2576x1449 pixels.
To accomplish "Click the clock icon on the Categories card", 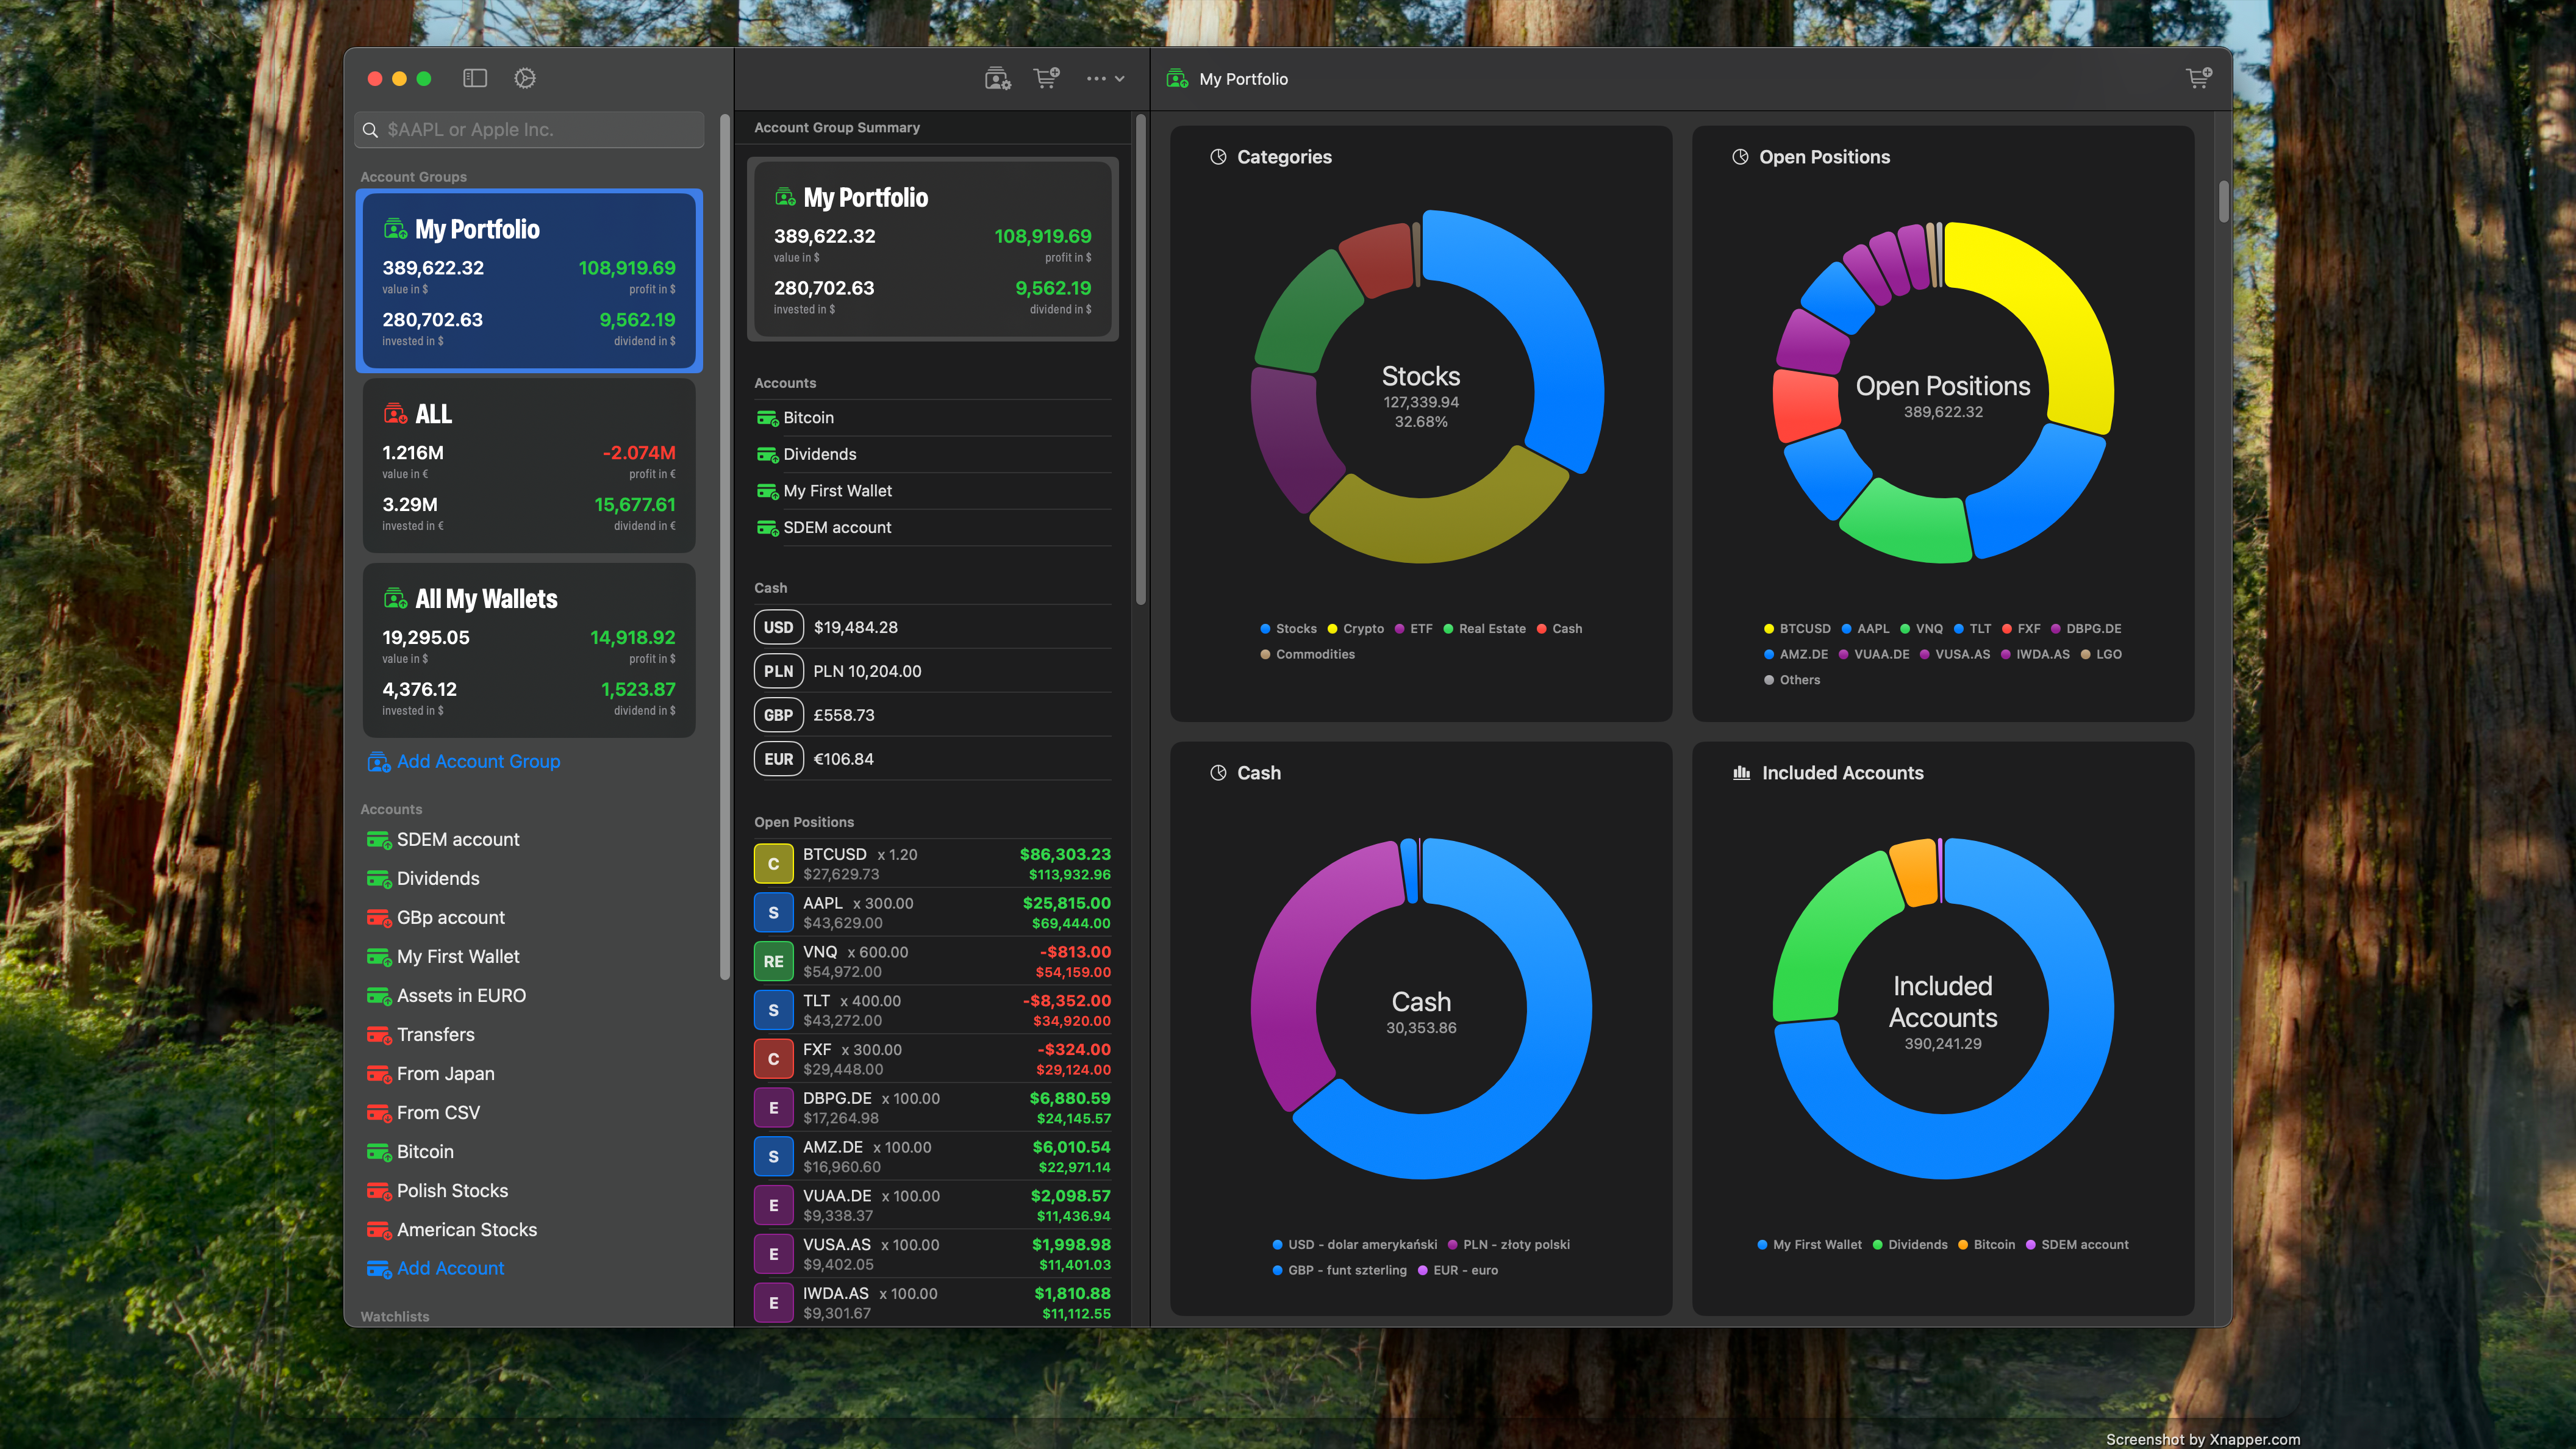I will [1218, 156].
